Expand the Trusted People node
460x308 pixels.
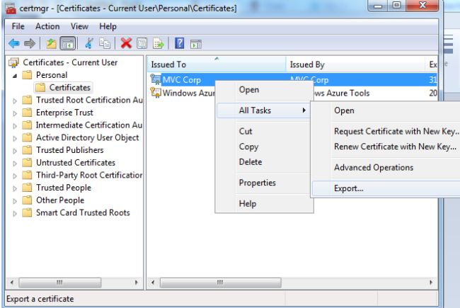15,188
